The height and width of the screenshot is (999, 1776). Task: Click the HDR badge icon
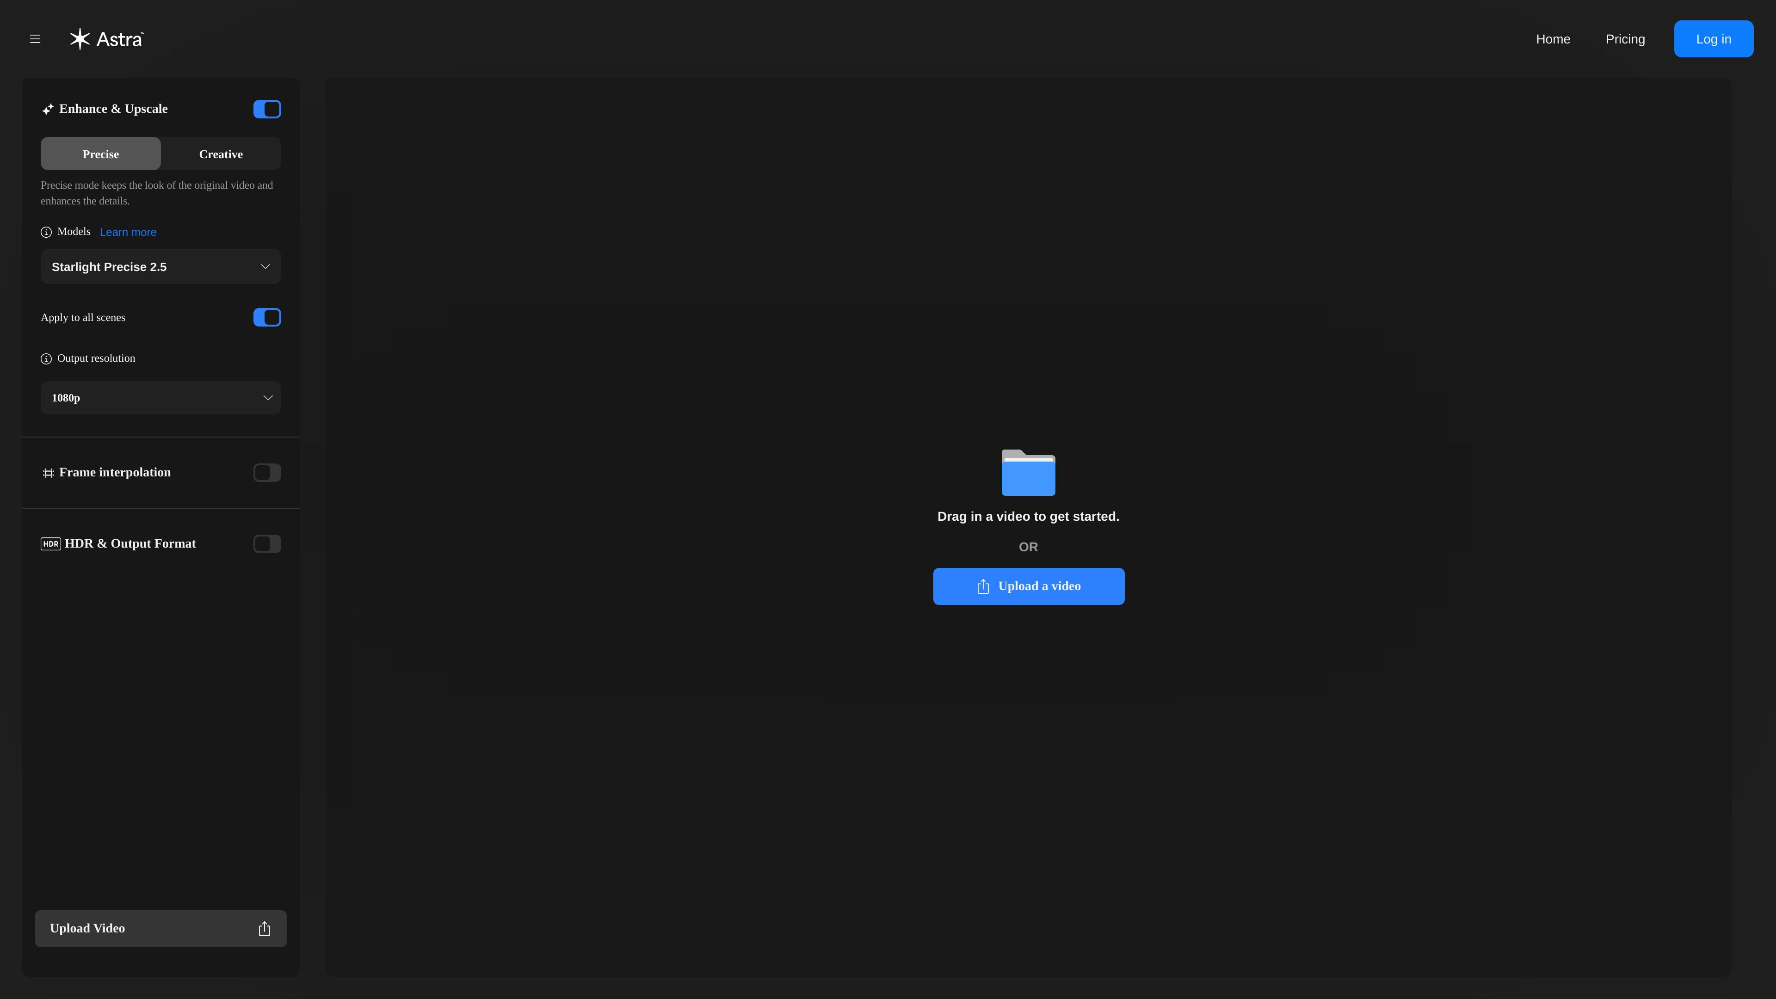51,544
